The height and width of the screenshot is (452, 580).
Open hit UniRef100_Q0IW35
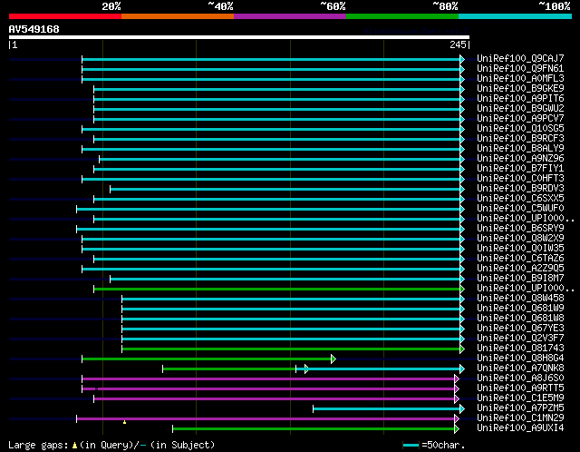coord(520,248)
